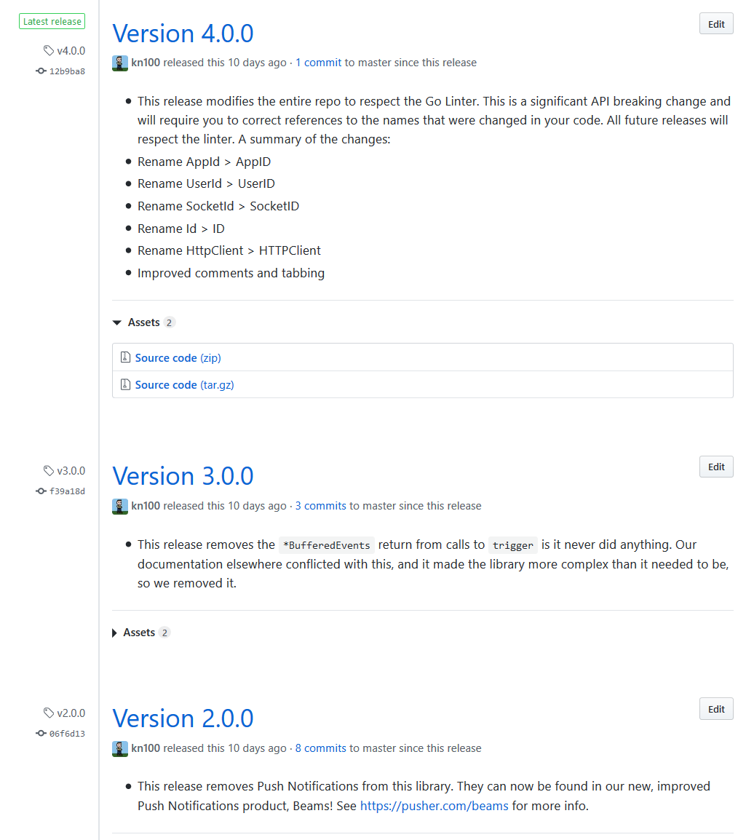
Task: Click the tag icon beside v4.0.0
Action: pyautogui.click(x=48, y=50)
